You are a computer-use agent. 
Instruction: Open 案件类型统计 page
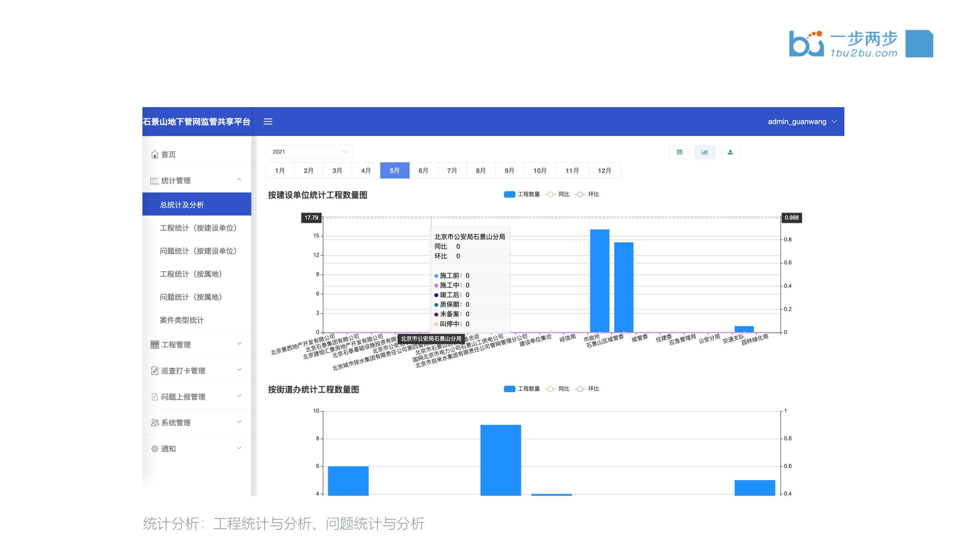click(x=197, y=320)
